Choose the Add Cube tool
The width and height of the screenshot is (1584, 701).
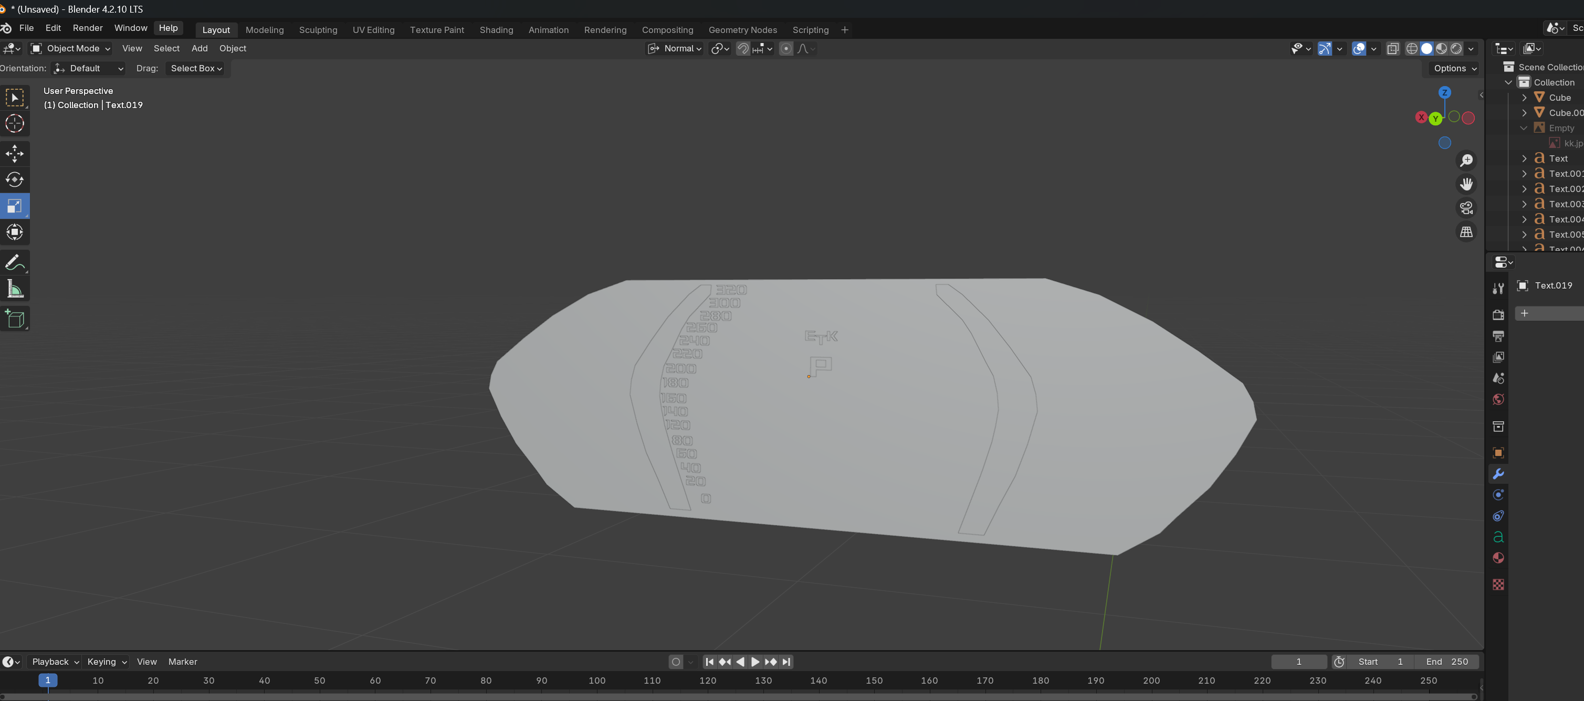tap(15, 319)
